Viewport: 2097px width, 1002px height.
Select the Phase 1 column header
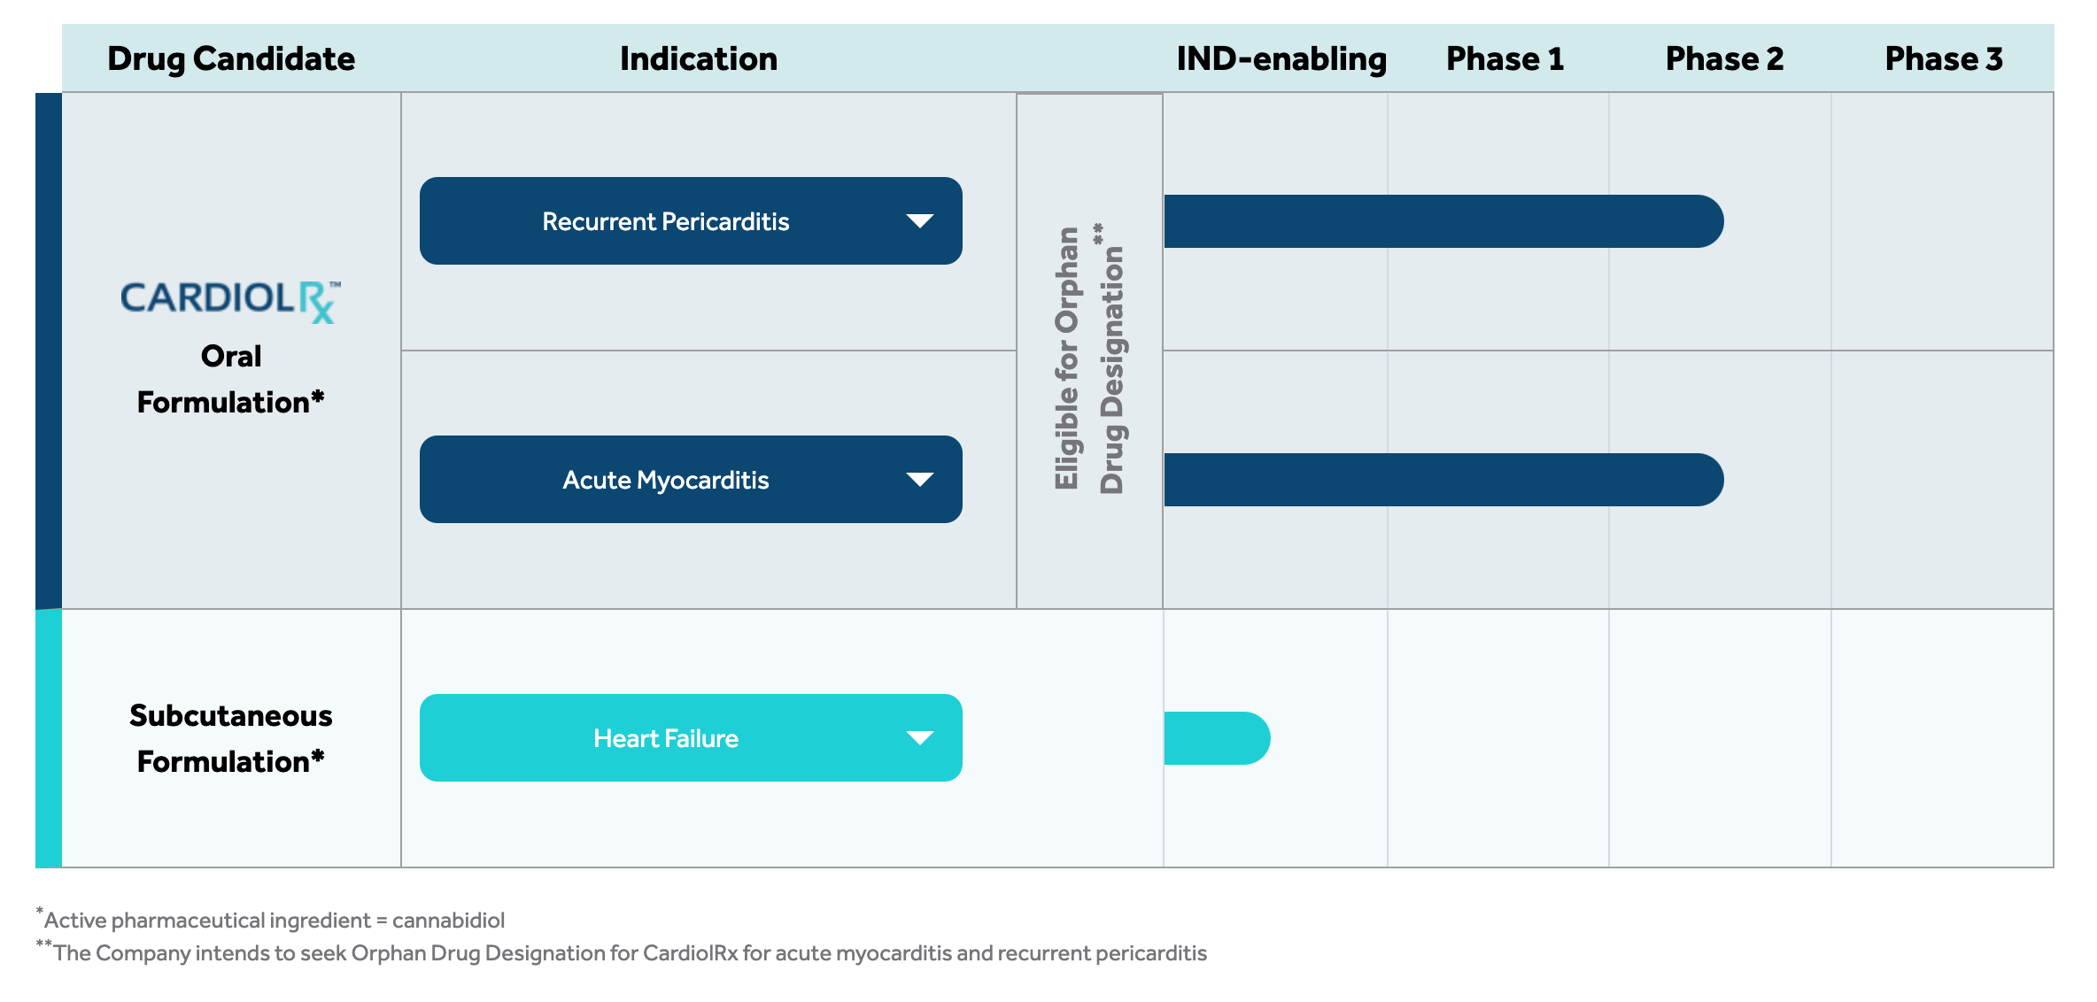pyautogui.click(x=1505, y=58)
